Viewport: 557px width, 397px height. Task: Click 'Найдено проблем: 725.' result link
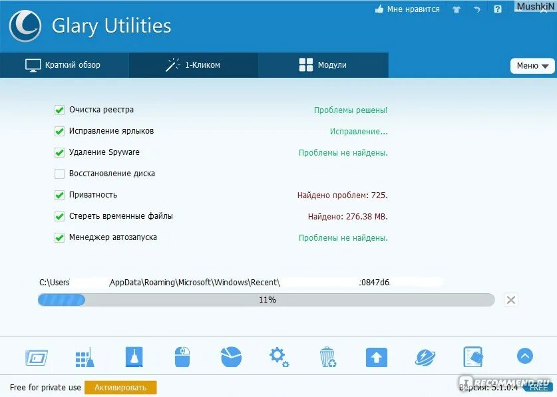(x=343, y=196)
